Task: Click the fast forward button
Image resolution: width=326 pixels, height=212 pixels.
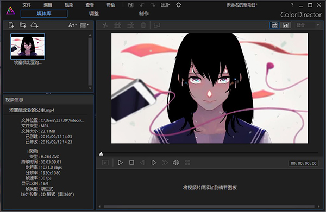Action: [165, 163]
